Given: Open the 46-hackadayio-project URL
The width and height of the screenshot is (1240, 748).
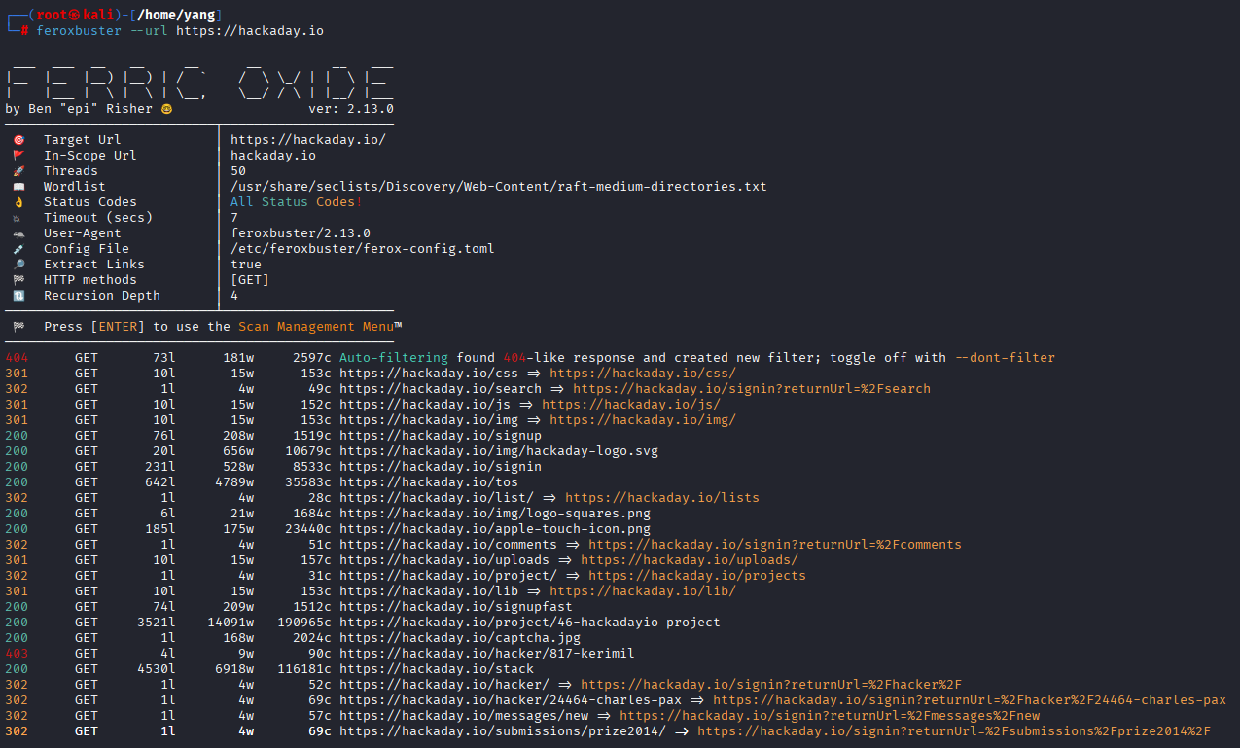Looking at the screenshot, I should (530, 623).
